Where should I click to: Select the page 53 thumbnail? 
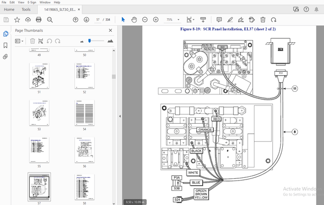[x=39, y=113]
